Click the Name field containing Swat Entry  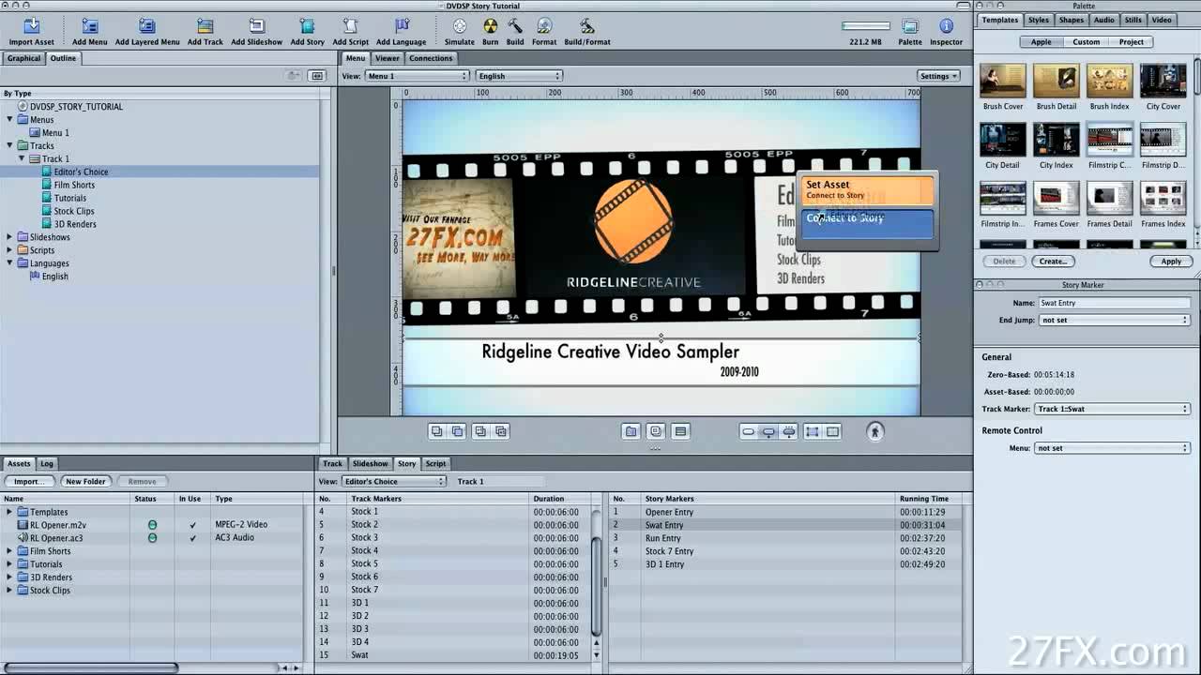point(1114,303)
